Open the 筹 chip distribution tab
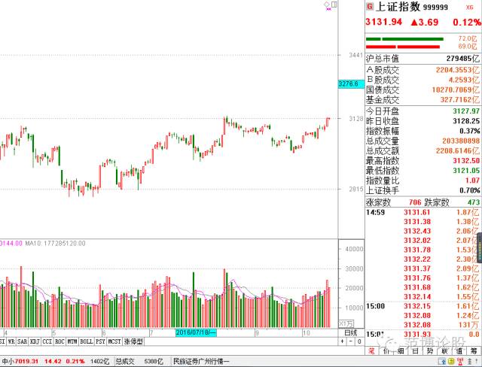The width and height of the screenshot is (482, 367). pyautogui.click(x=474, y=351)
